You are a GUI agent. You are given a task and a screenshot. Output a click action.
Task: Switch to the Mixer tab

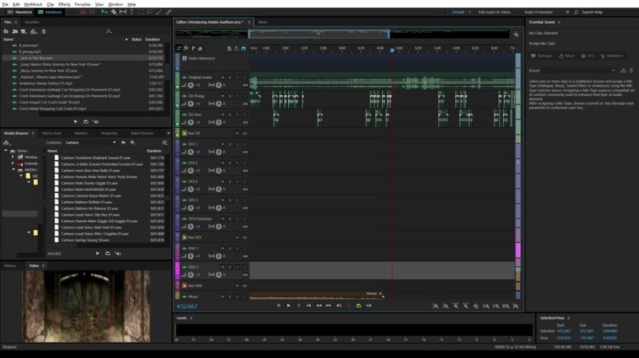click(x=263, y=22)
